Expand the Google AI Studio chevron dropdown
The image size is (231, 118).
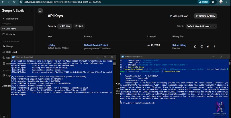point(30,11)
